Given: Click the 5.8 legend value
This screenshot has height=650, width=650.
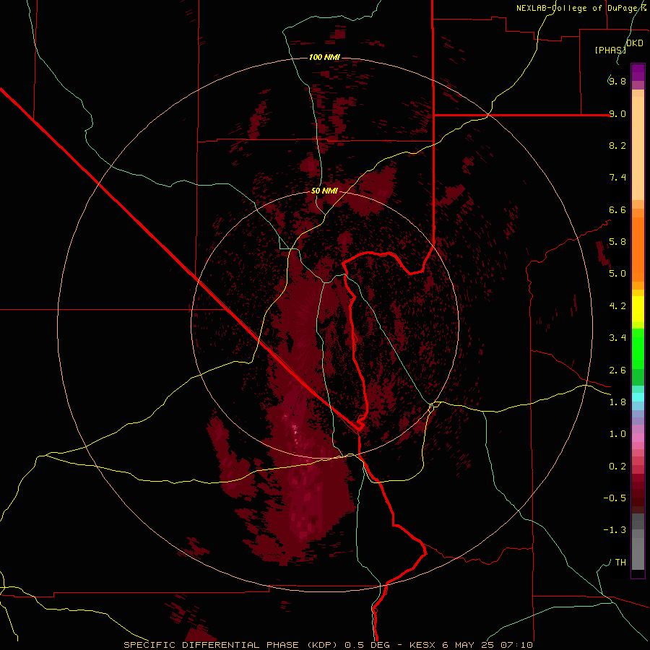Looking at the screenshot, I should 617,242.
